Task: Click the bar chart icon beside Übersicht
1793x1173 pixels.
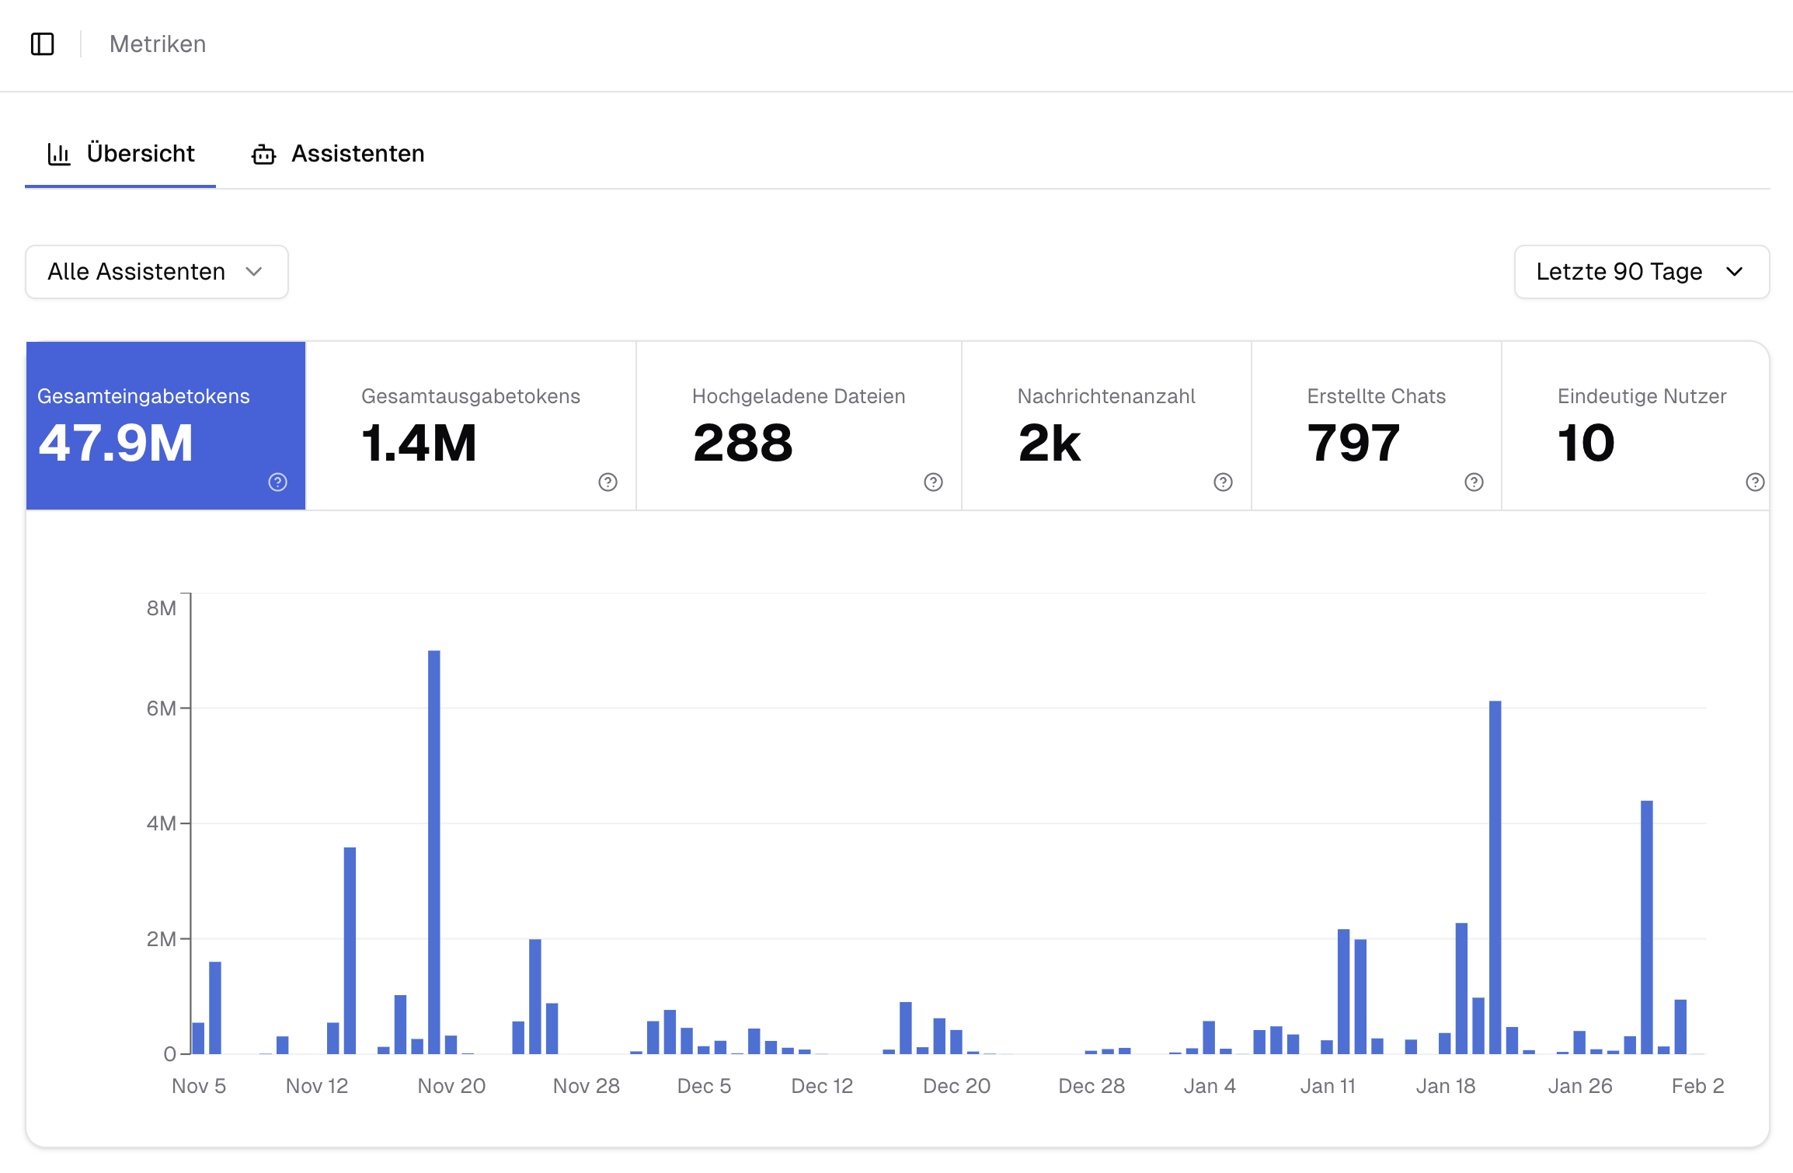Action: (x=59, y=154)
